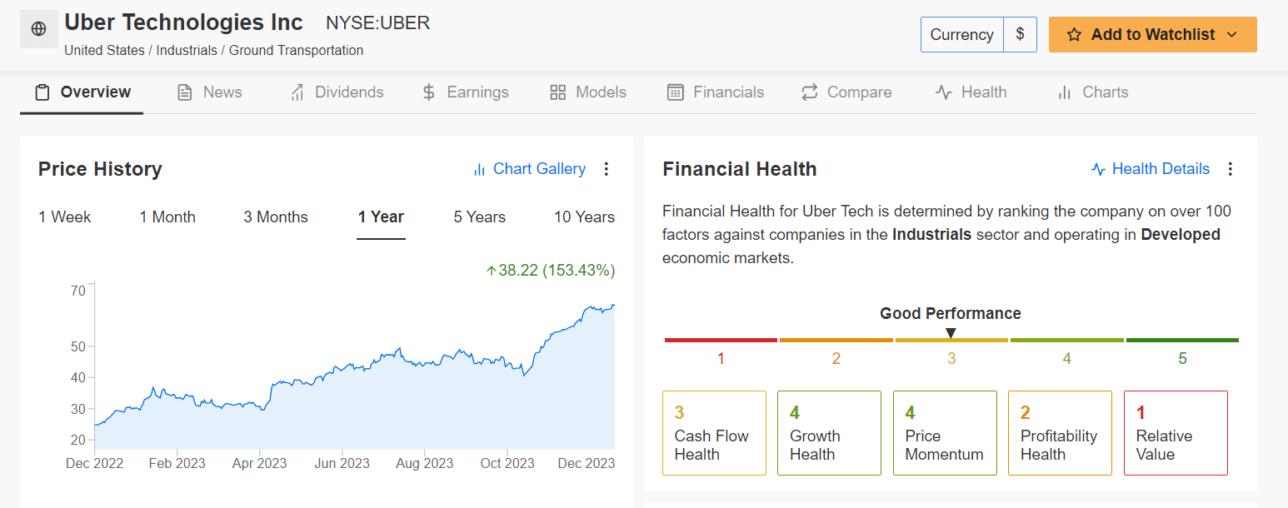
Task: Click the Compare tab arrows icon
Action: (810, 92)
